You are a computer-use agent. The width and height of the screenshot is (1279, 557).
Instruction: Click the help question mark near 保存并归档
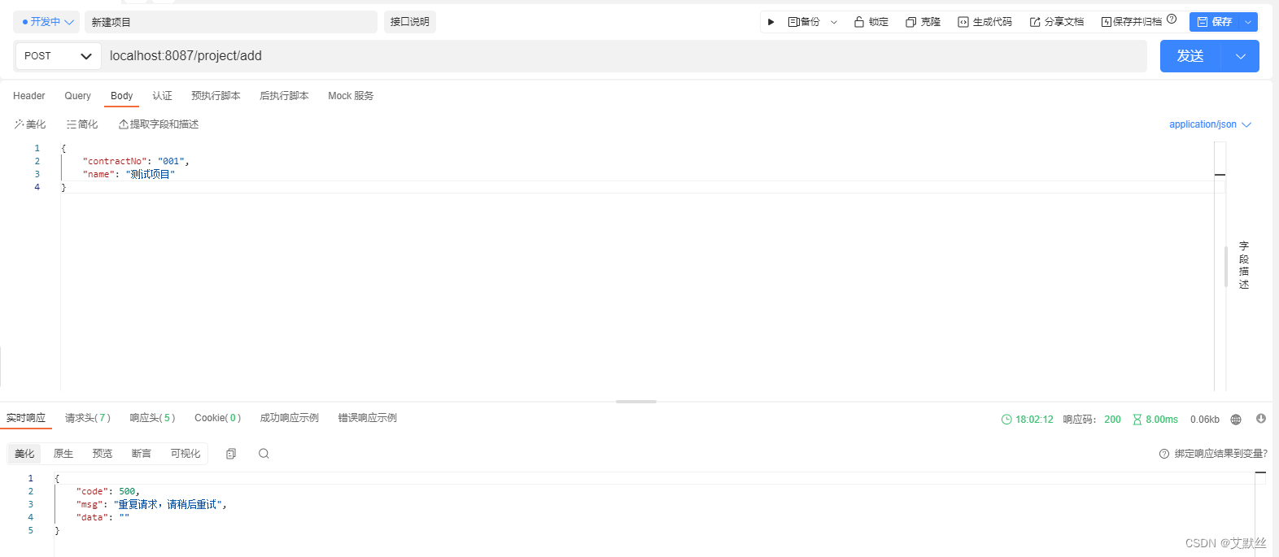point(1172,19)
